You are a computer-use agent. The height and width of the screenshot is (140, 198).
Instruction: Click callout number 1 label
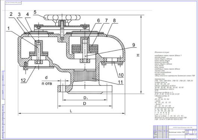(9, 29)
